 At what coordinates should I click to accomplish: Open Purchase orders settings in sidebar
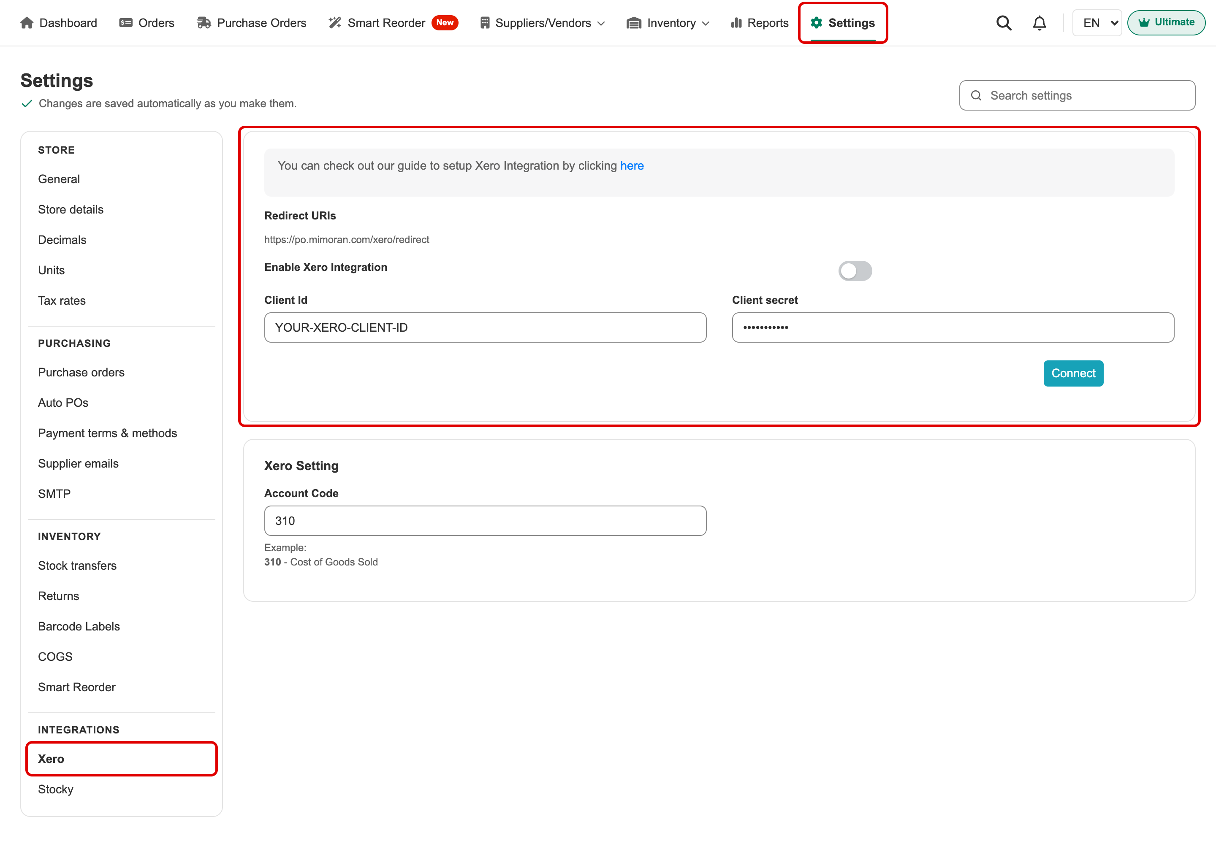tap(81, 372)
